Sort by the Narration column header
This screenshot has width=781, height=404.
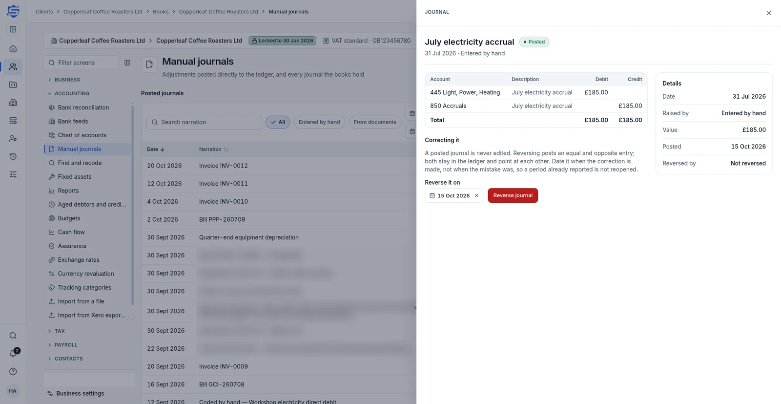pyautogui.click(x=213, y=149)
